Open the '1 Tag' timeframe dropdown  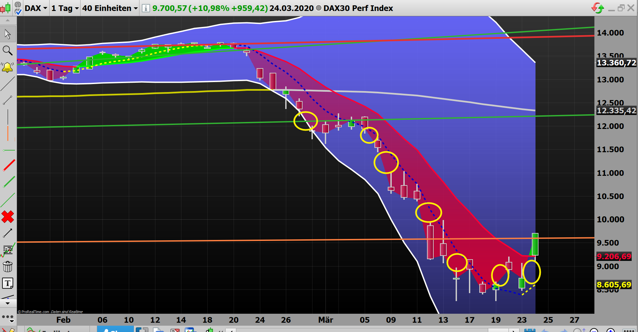click(x=65, y=8)
